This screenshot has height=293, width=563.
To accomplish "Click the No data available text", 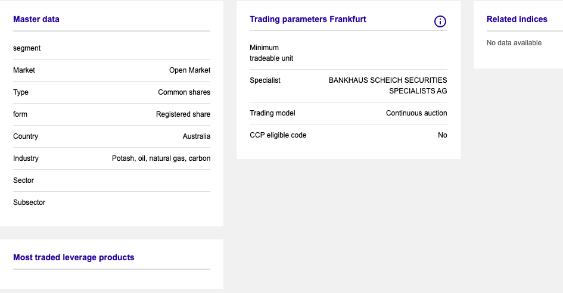I will (514, 43).
